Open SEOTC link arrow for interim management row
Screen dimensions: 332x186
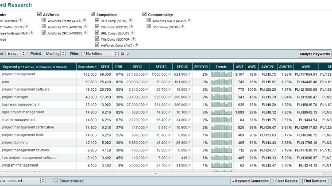click(x=169, y=120)
